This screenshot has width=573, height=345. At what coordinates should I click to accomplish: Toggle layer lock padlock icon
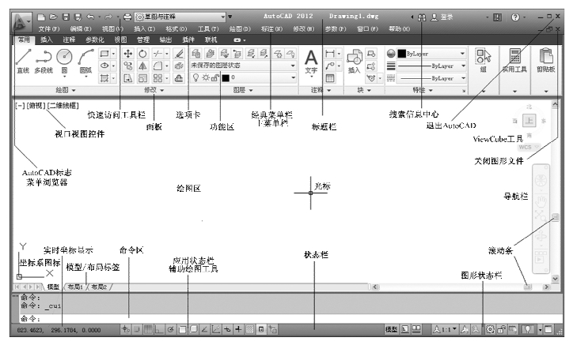(215, 77)
